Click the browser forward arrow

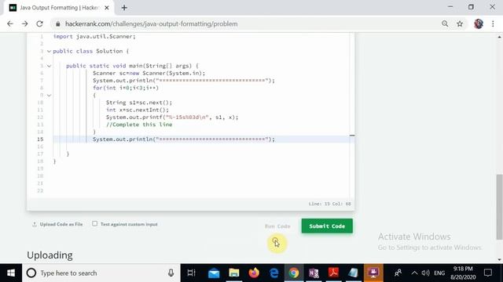tap(24, 24)
